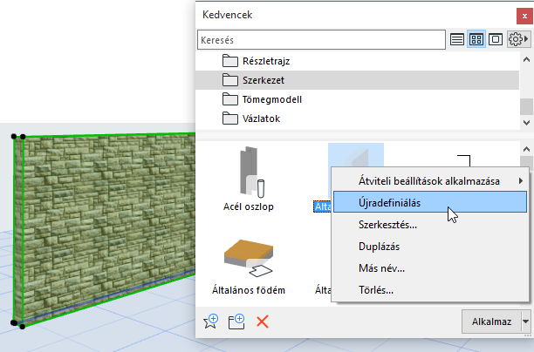The height and width of the screenshot is (352, 534).
Task: Choose Szerkesztés... from context menu
Action: 430,225
